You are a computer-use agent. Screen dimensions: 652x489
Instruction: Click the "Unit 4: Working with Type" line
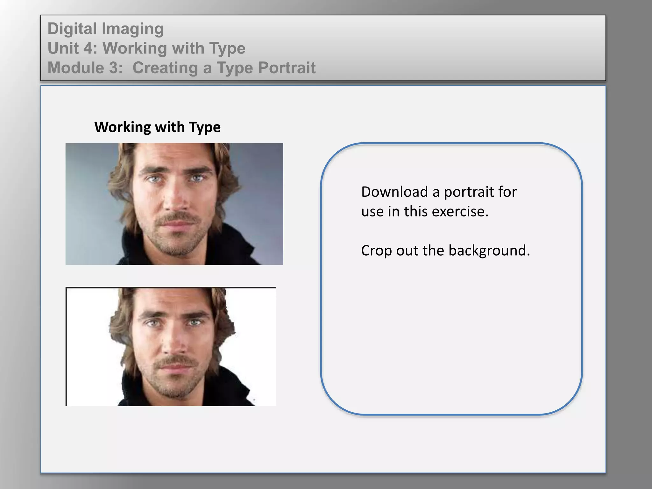tap(146, 48)
